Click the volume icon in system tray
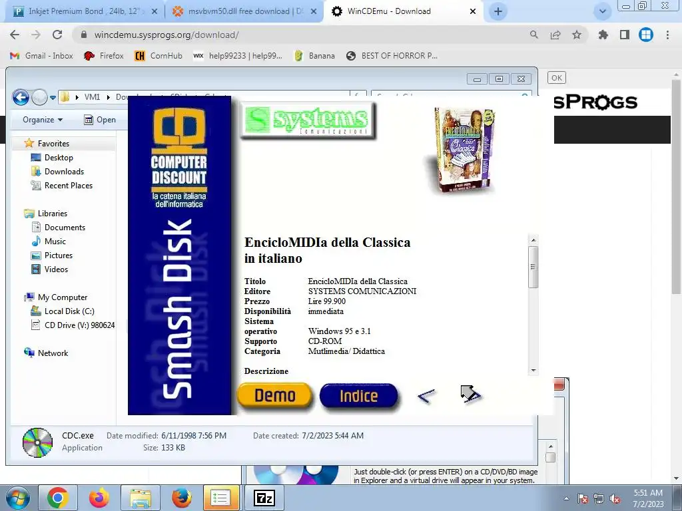Viewport: 682px width, 511px height. (615, 499)
